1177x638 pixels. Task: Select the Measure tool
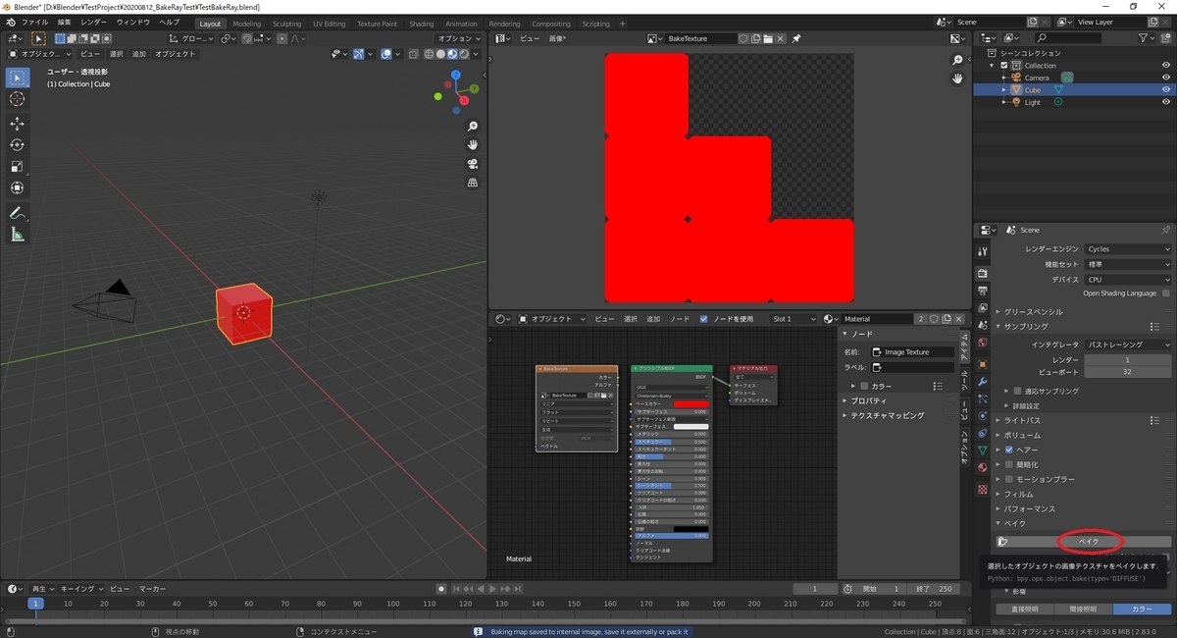tap(18, 235)
